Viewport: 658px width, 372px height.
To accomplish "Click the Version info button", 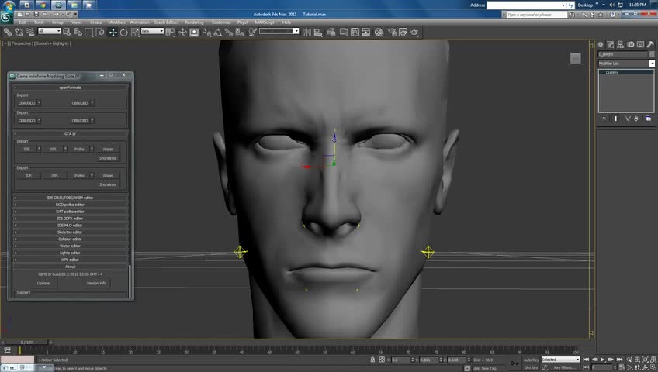I will click(x=96, y=283).
